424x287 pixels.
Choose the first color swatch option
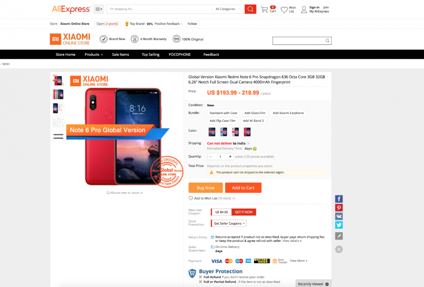point(212,132)
